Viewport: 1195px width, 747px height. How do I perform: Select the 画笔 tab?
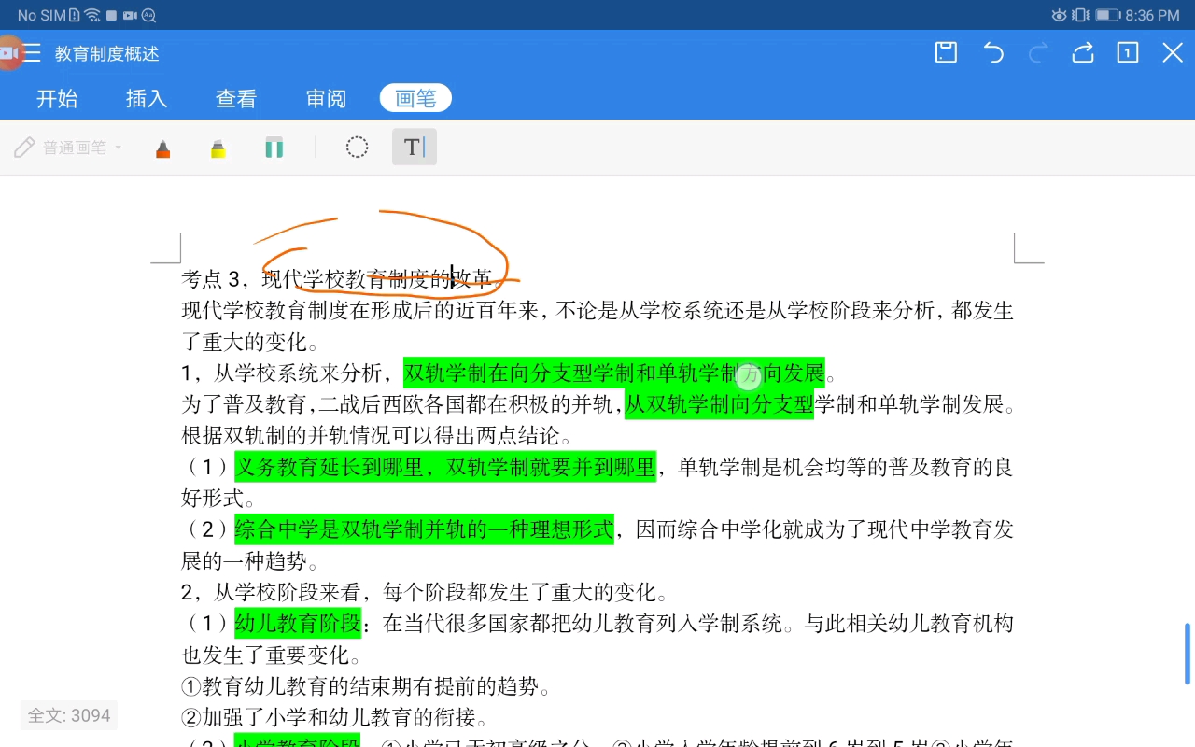(x=415, y=98)
